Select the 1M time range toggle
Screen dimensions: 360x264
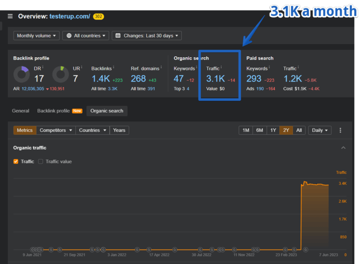(246, 130)
